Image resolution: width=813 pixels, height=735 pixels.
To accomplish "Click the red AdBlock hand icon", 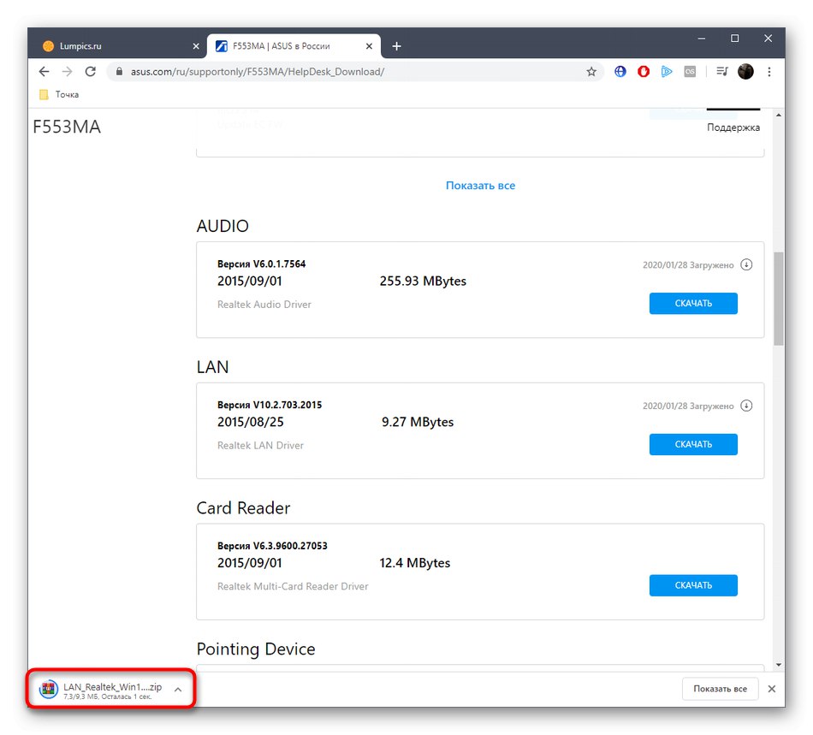I will click(643, 72).
